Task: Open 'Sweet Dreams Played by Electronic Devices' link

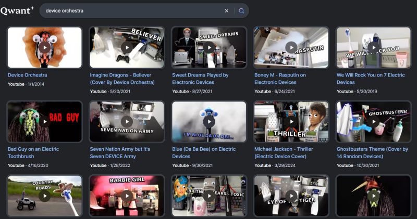Action: [200, 79]
